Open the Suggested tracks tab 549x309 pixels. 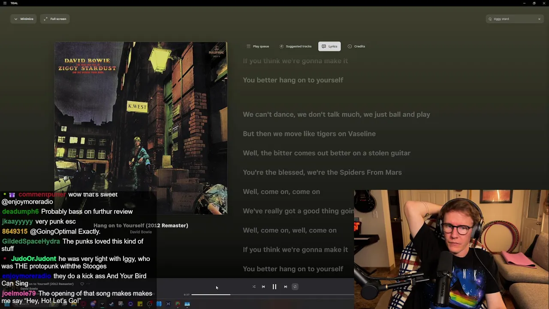tap(296, 46)
